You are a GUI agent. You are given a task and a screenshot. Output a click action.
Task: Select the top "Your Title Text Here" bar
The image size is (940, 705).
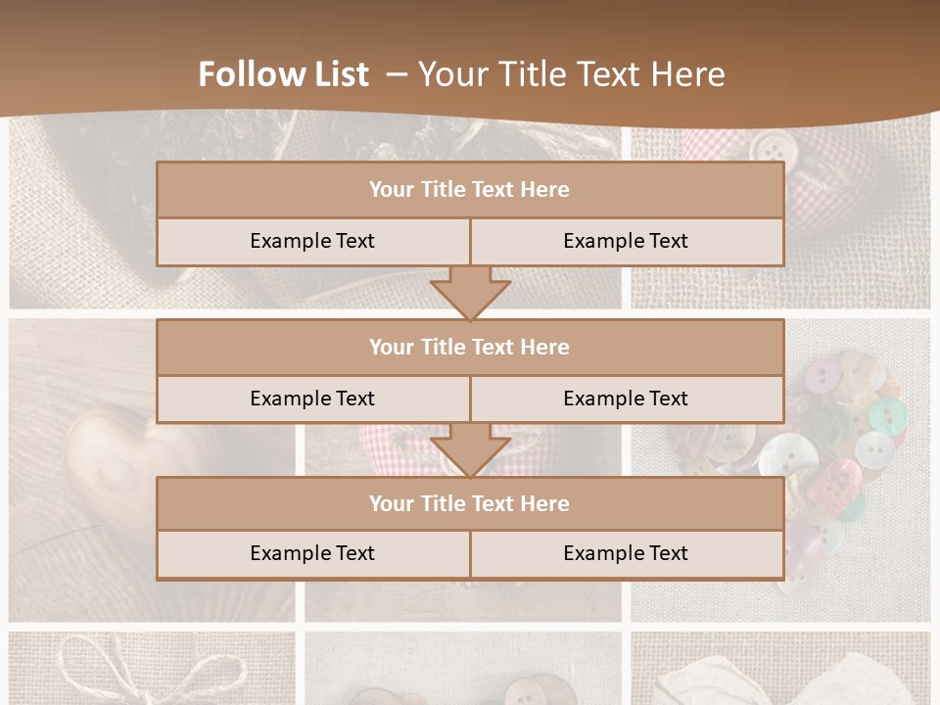click(x=470, y=190)
